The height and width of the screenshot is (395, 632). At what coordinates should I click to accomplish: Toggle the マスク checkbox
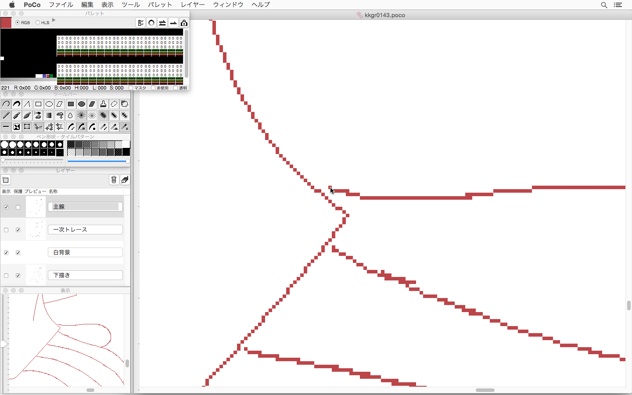tap(131, 88)
